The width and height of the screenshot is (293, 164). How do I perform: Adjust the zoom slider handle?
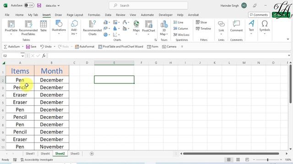267,159
